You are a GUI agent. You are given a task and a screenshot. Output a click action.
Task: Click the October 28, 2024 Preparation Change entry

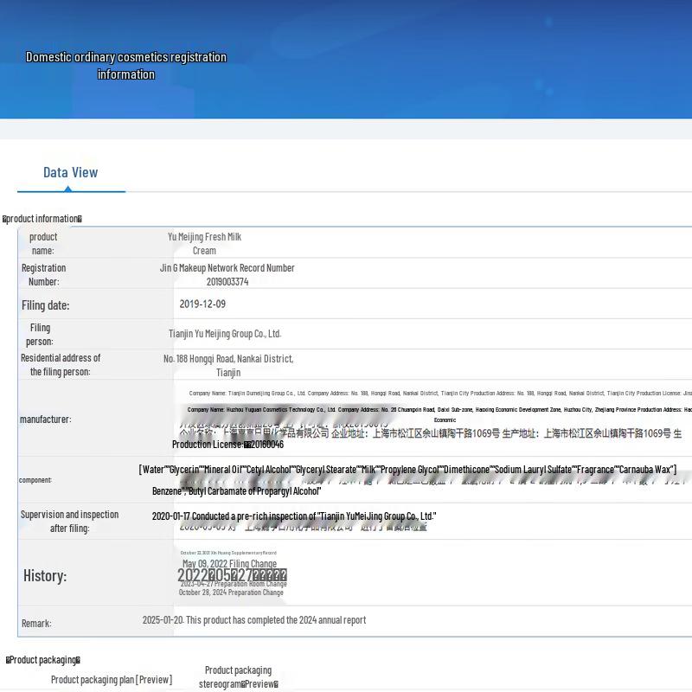231,593
